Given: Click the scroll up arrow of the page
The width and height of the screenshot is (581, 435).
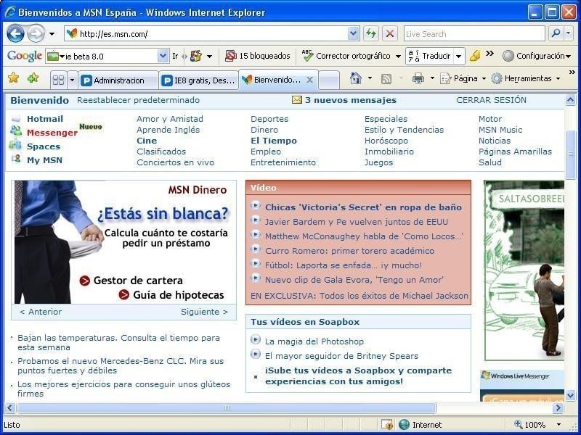Looking at the screenshot, I should click(570, 99).
